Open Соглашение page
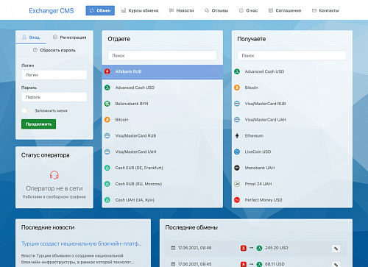 point(285,10)
